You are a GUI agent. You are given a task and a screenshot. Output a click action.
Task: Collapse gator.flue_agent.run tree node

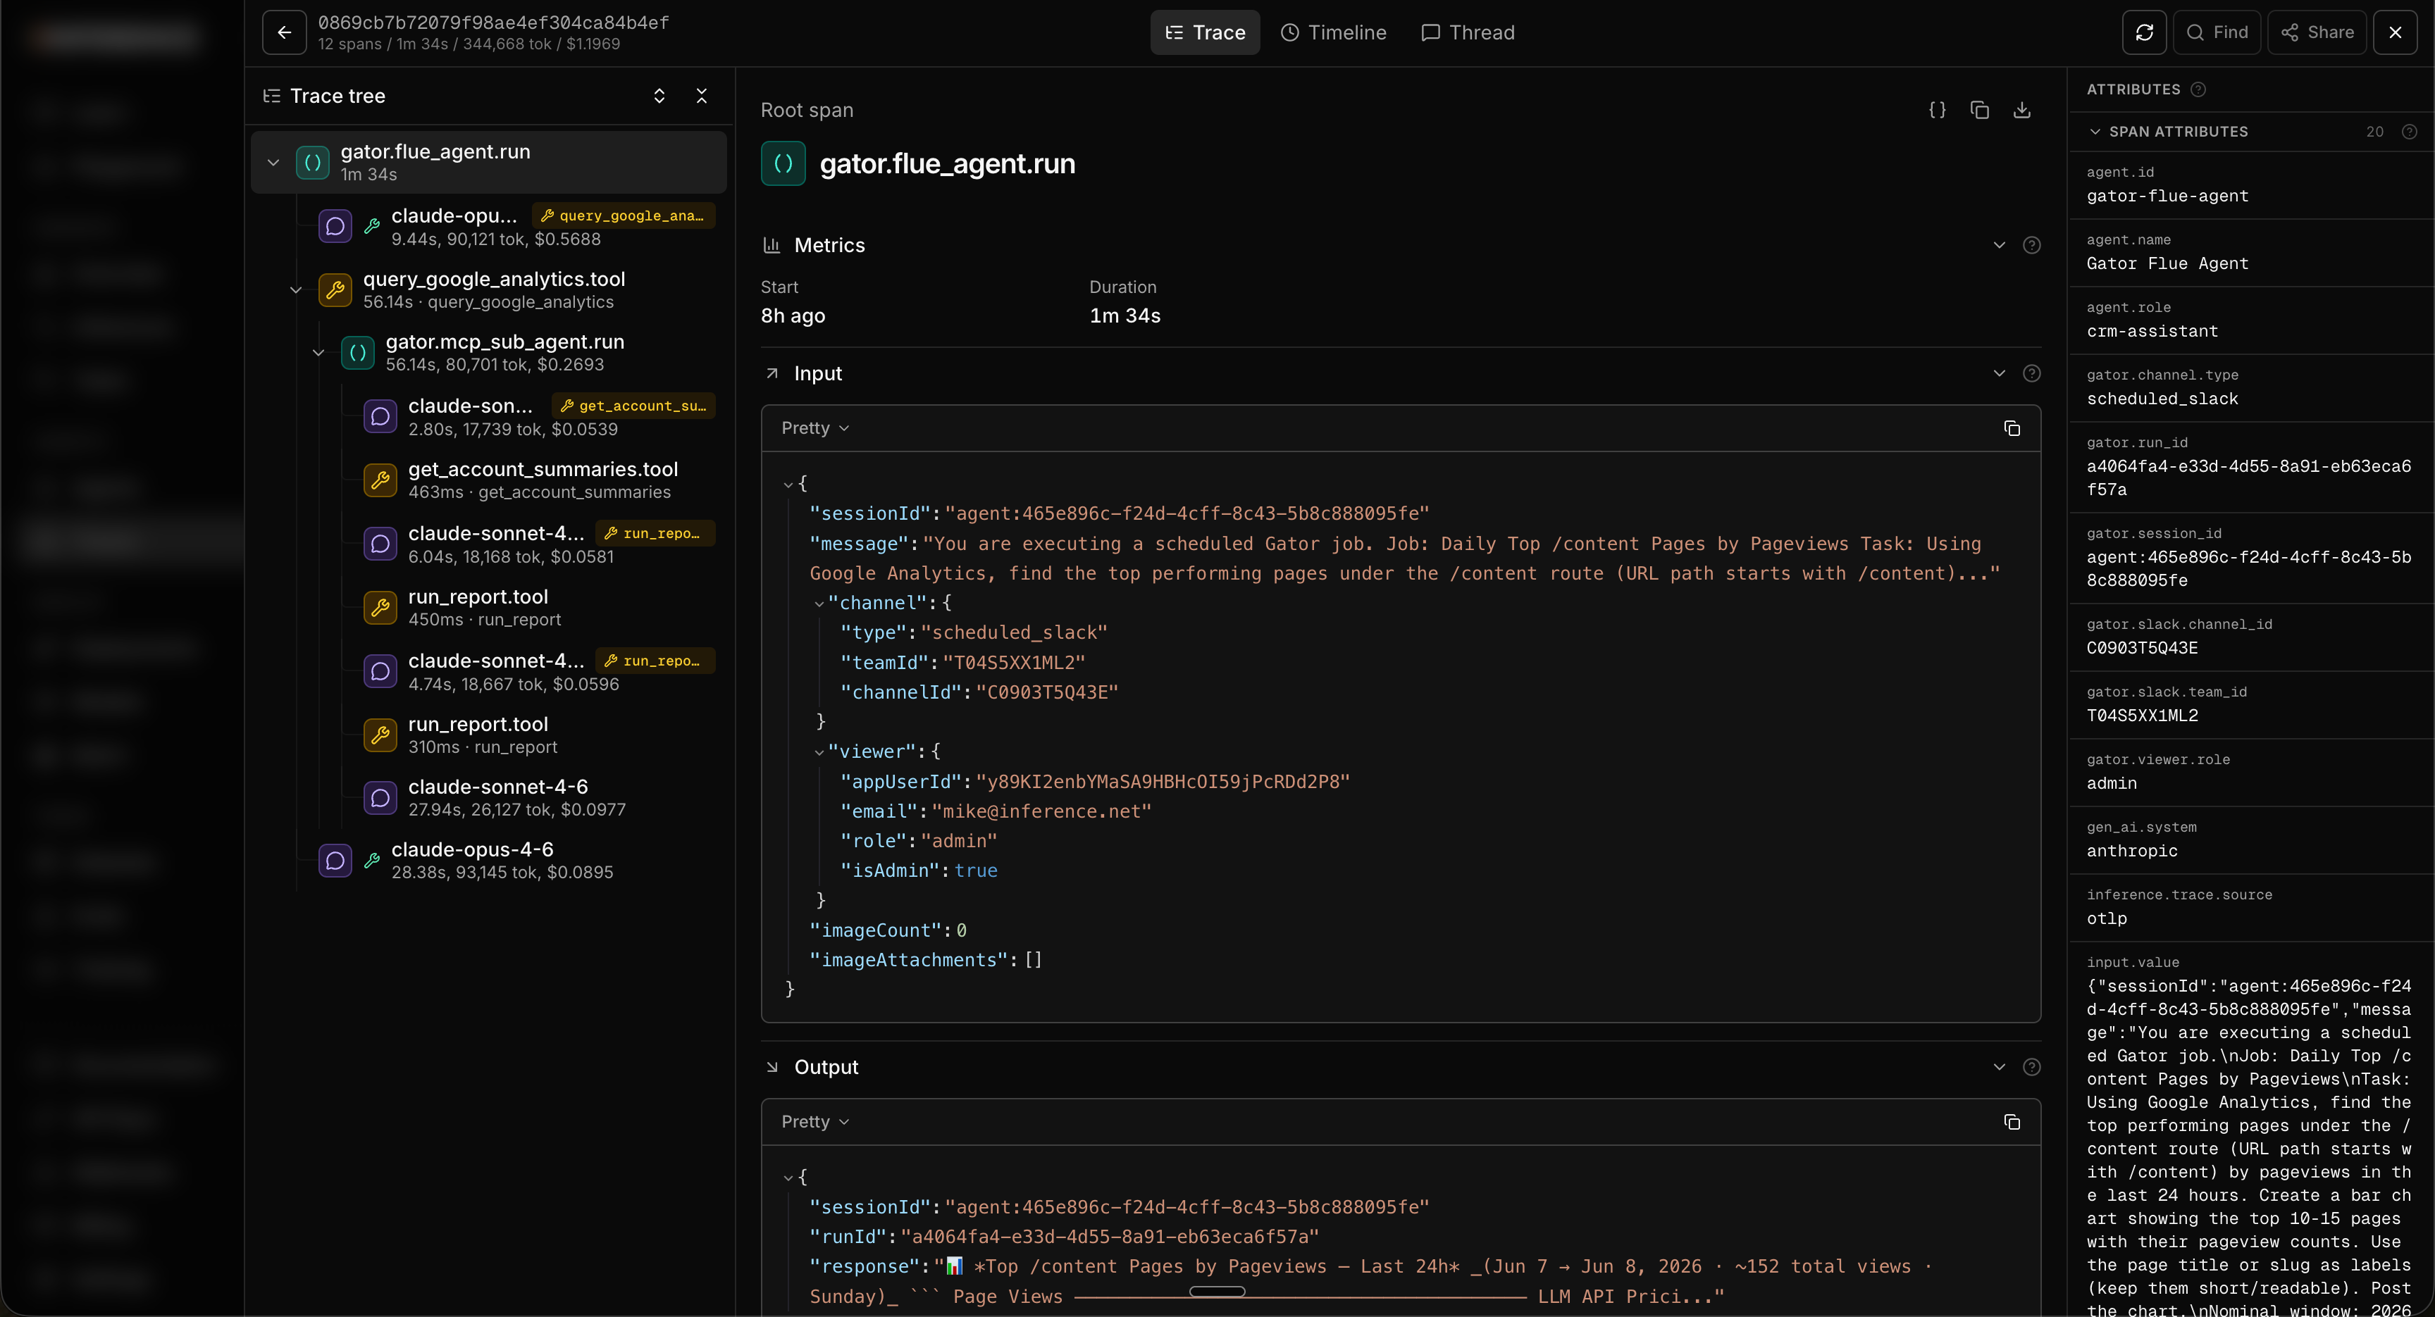point(273,163)
